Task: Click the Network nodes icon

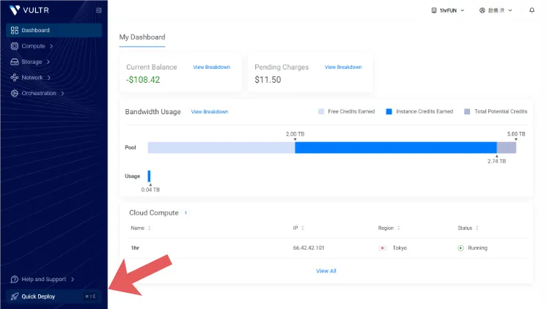Action: [15, 78]
